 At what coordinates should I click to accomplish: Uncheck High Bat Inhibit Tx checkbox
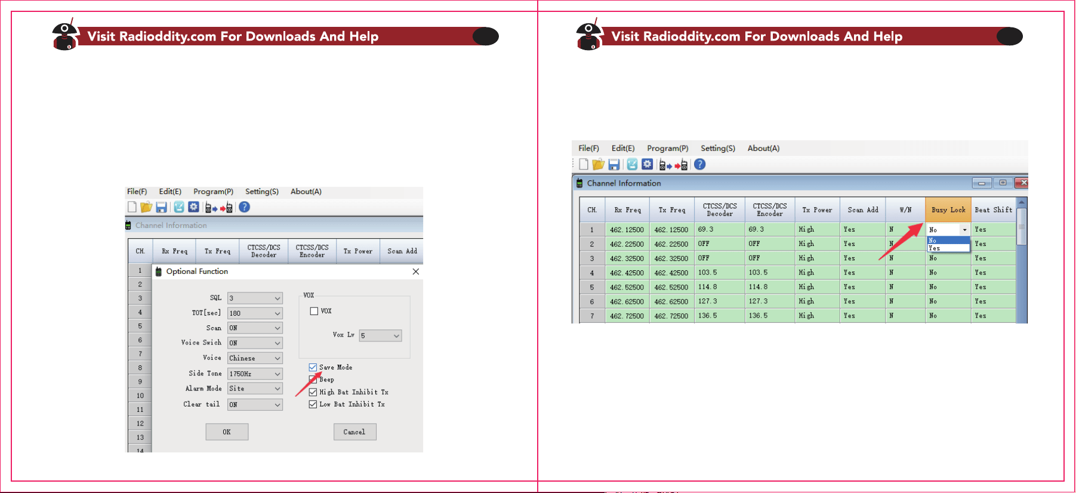click(313, 392)
